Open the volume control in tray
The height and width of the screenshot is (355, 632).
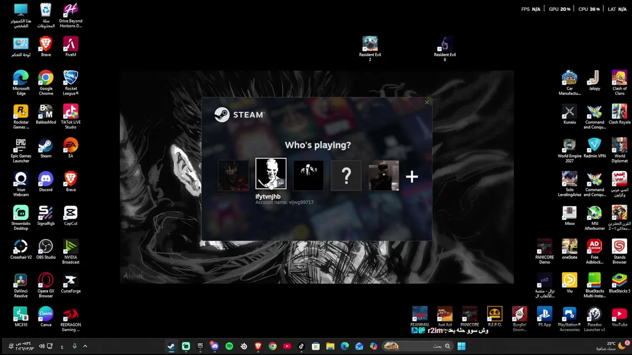pyautogui.click(x=42, y=346)
